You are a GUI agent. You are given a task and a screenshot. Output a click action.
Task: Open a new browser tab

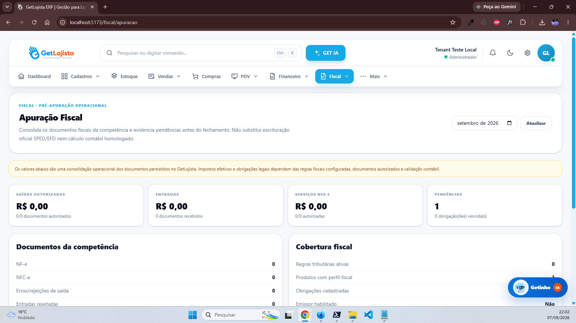105,7
